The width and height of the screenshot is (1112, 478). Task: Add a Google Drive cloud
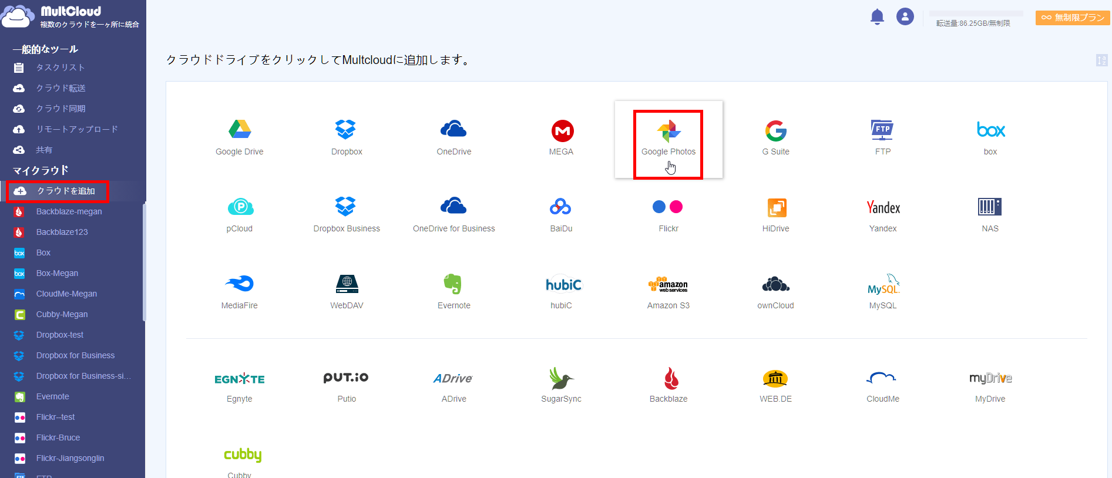click(240, 137)
